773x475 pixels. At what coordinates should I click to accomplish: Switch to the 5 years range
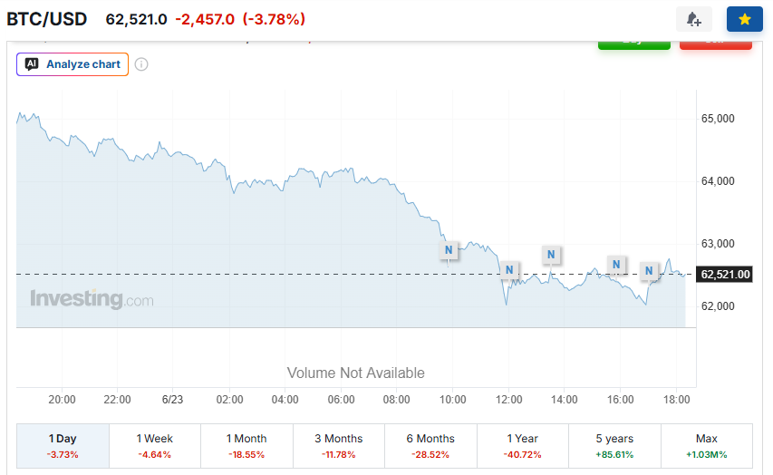(x=614, y=446)
